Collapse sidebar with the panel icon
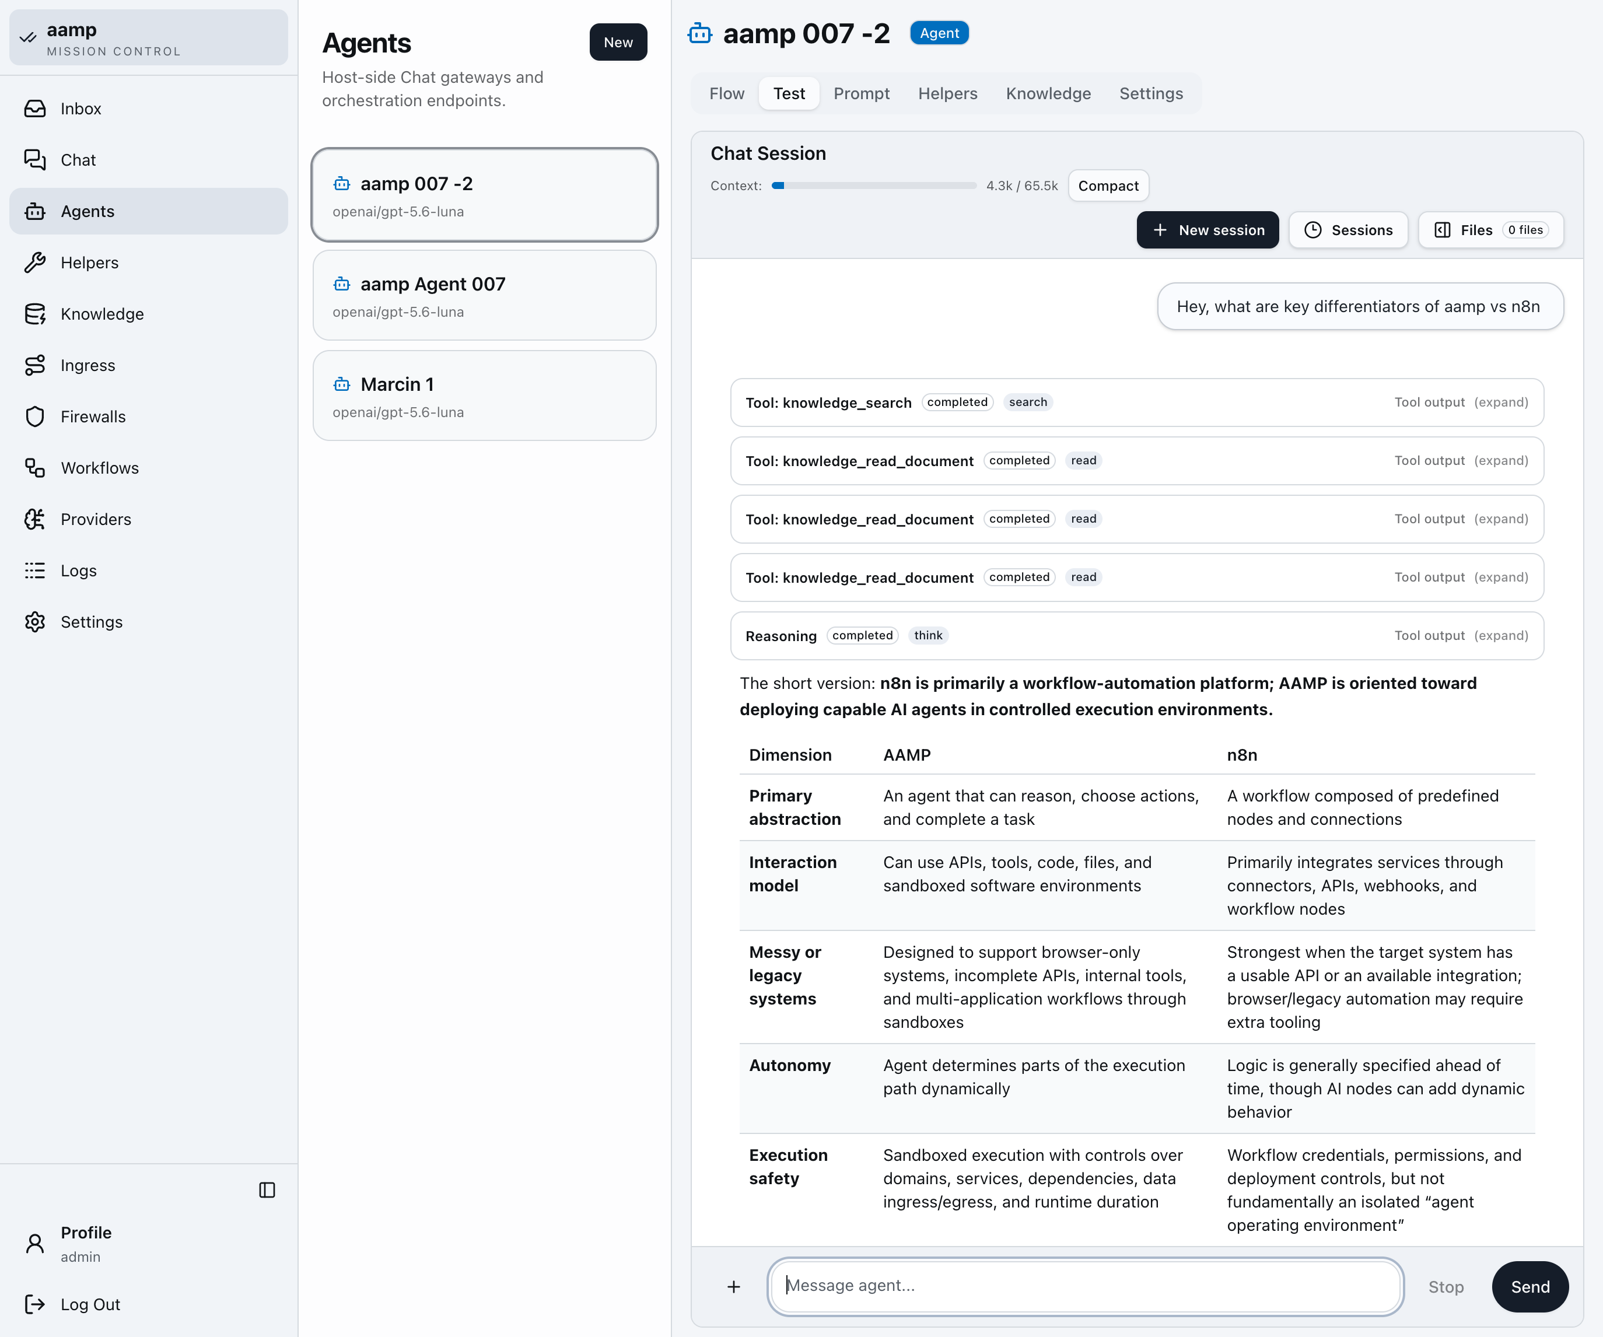Image resolution: width=1603 pixels, height=1337 pixels. [x=267, y=1190]
